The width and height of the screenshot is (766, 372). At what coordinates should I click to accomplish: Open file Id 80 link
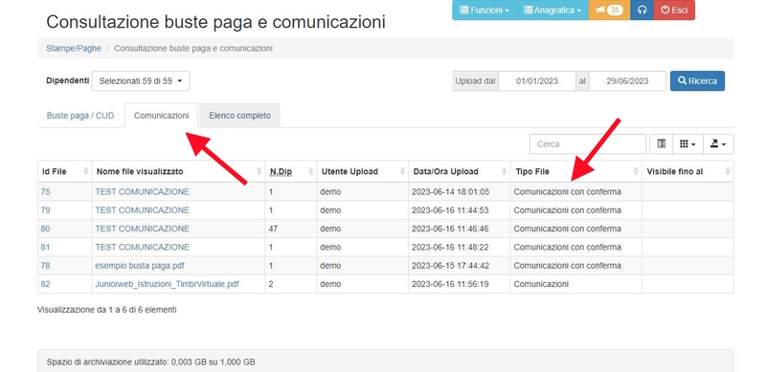(x=45, y=229)
